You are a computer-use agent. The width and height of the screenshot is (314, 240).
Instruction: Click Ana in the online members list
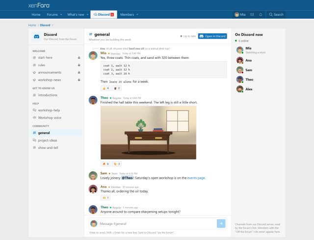pos(258,60)
